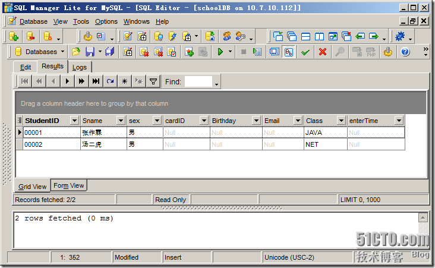Screen dimensions: 435x268
Task: Switch to the Form View tab
Action: (x=69, y=185)
